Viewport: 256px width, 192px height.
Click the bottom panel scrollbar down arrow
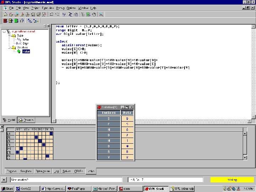click(245, 158)
